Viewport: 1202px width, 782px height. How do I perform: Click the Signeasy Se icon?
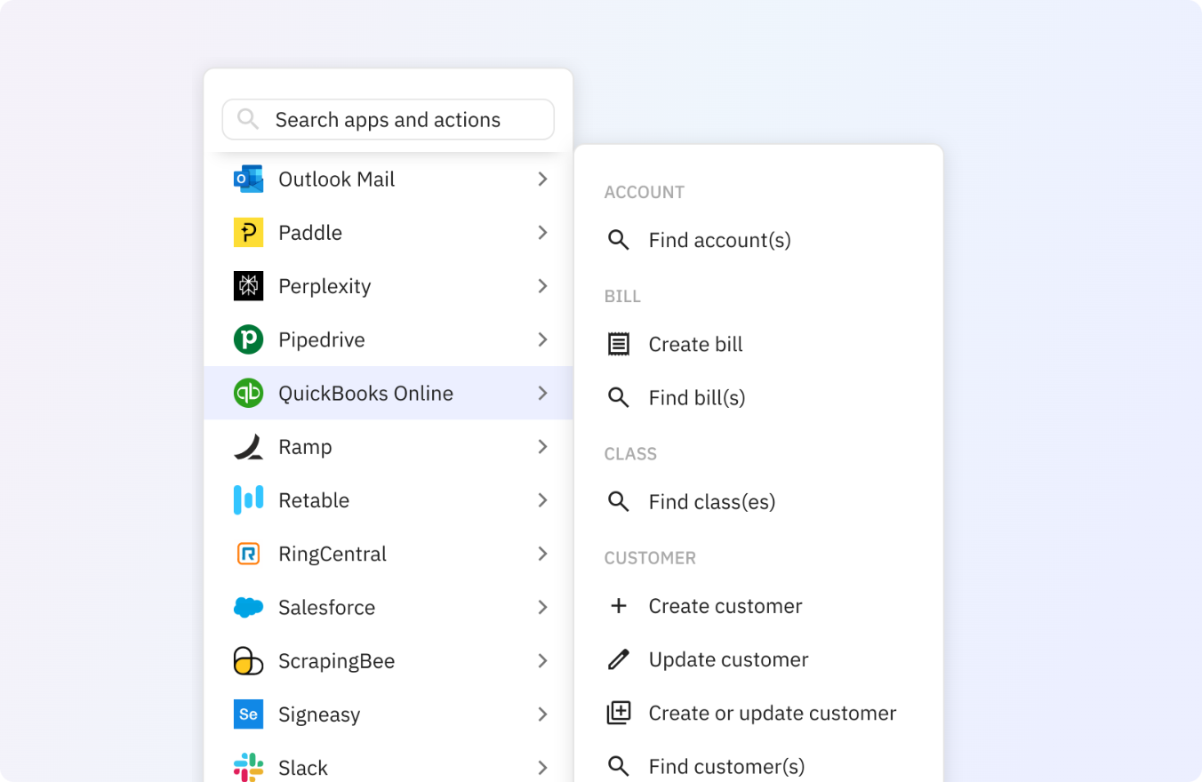click(248, 714)
